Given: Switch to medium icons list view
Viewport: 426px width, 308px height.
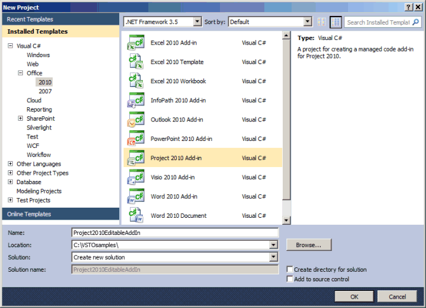Looking at the screenshot, I should coord(335,22).
